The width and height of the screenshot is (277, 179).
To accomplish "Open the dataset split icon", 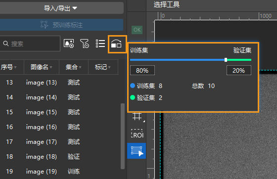I will coord(116,44).
